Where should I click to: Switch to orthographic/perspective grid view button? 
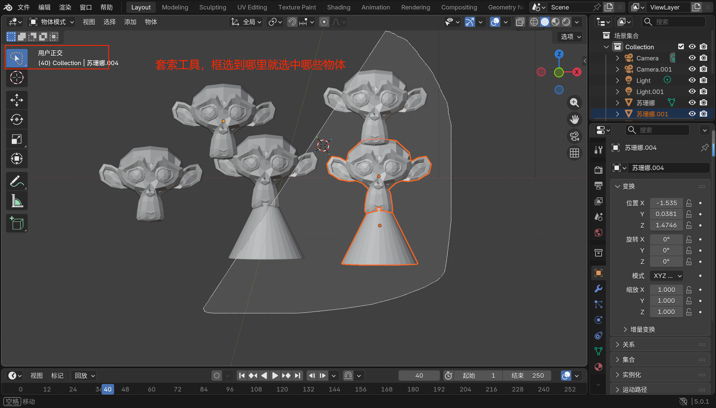(x=574, y=153)
